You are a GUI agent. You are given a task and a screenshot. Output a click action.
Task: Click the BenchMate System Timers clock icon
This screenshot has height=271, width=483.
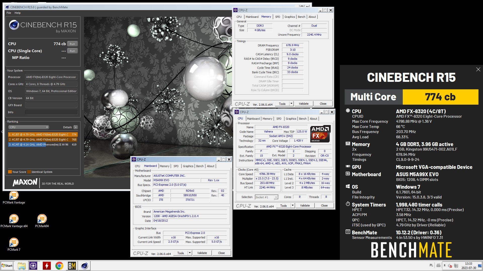click(x=348, y=204)
